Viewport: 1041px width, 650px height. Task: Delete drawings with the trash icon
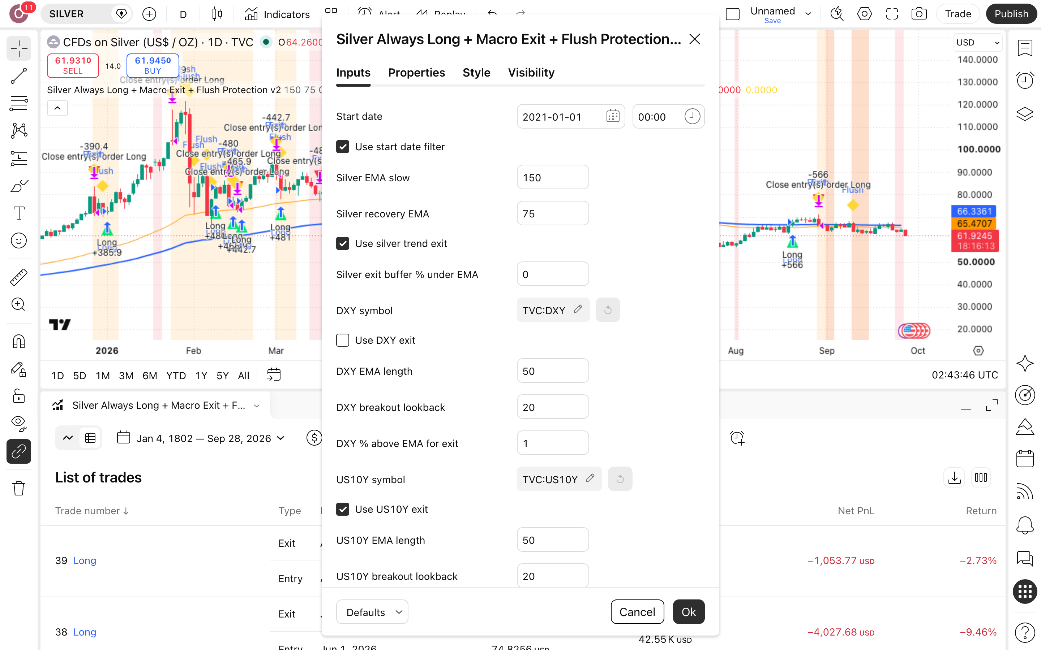pyautogui.click(x=18, y=488)
